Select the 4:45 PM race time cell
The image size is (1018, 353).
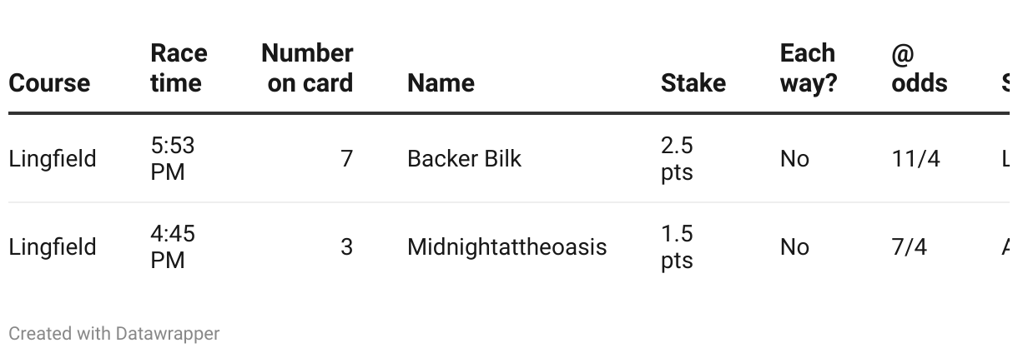coord(173,247)
